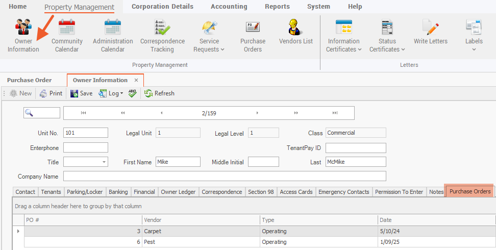Expand the Title dropdown

(x=104, y=162)
